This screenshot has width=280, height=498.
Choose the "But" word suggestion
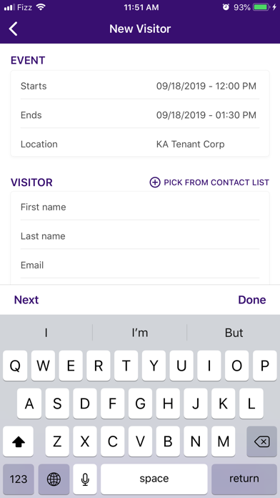[234, 333]
